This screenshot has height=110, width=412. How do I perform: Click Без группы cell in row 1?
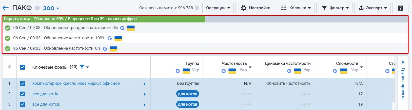tap(188, 84)
